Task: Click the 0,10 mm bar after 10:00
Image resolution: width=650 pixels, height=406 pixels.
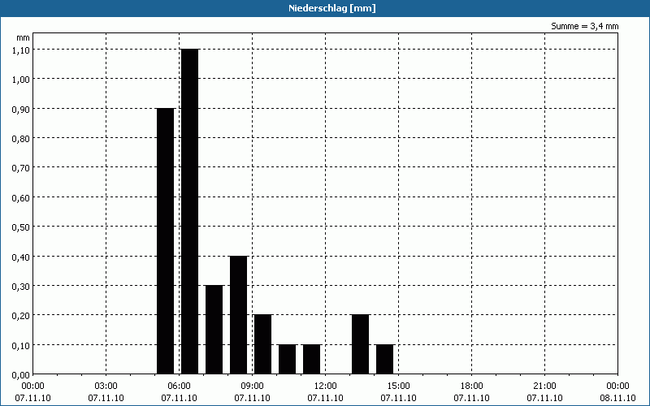Action: [x=288, y=360]
